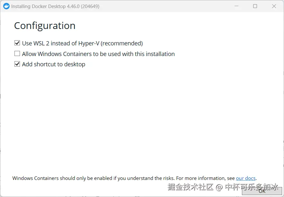Maximize the installer window
The height and width of the screenshot is (197, 284).
(x=255, y=6)
